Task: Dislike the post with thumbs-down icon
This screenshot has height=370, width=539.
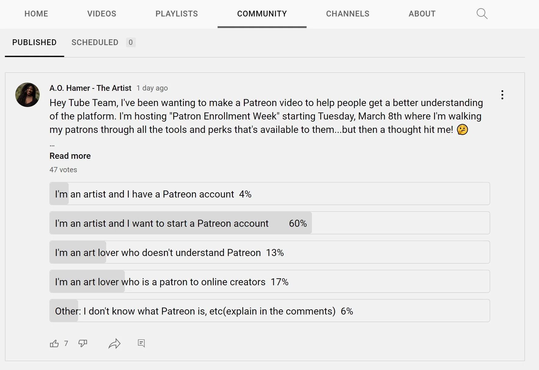Action: [x=83, y=343]
